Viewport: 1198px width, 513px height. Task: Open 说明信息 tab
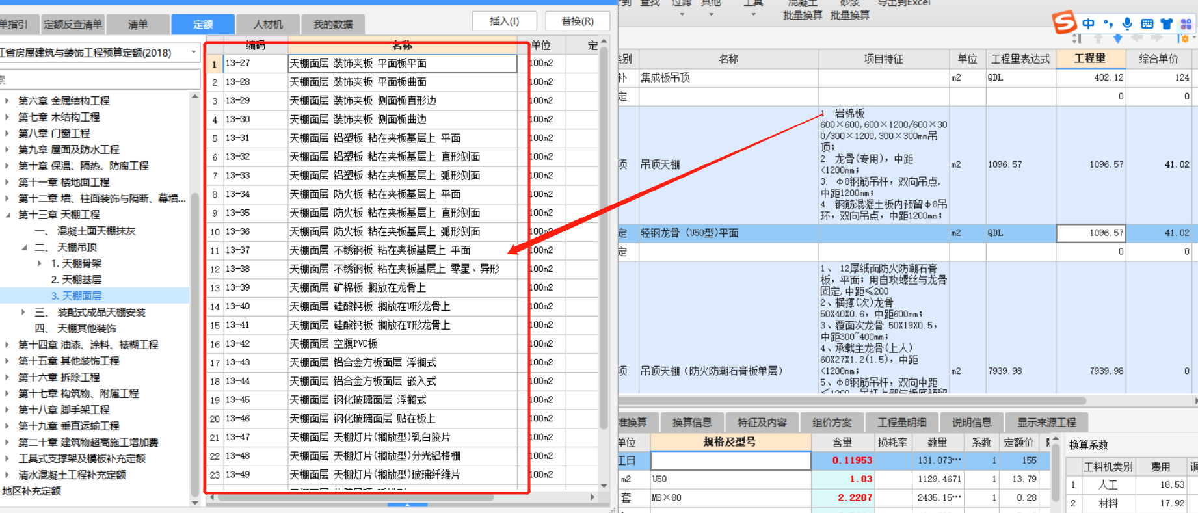tap(972, 423)
